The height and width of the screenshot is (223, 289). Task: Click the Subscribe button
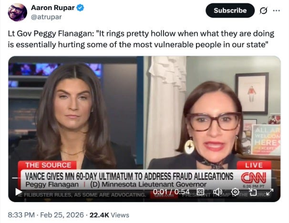230,10
